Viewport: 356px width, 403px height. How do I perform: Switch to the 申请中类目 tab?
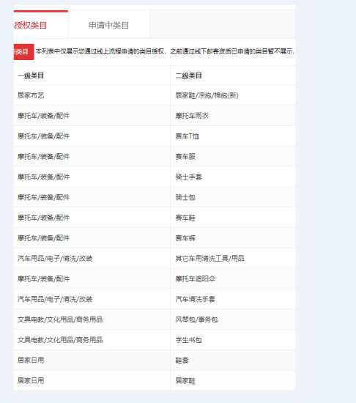tap(108, 25)
